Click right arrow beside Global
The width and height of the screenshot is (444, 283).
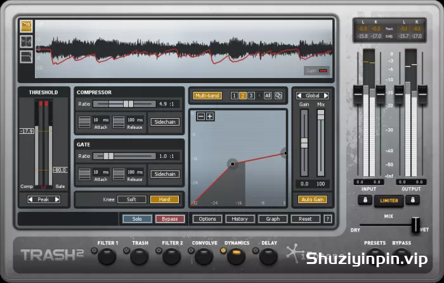tap(326, 96)
